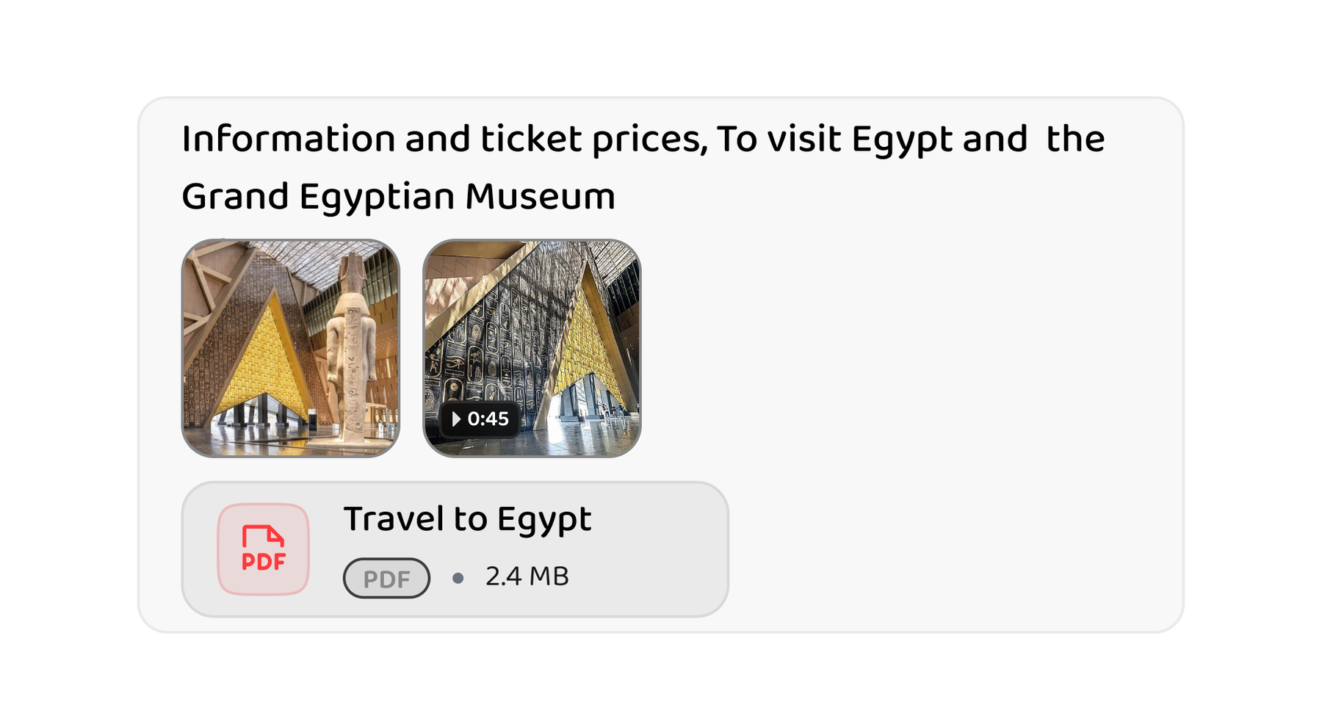Click the statue in the first photo

[351, 345]
